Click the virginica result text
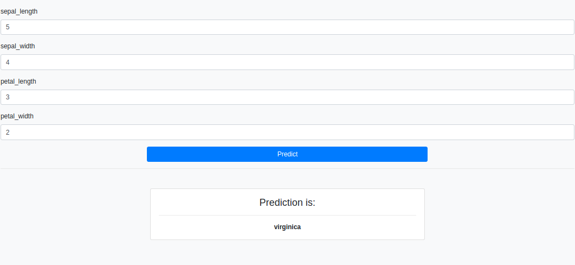This screenshot has height=265, width=575. point(287,227)
